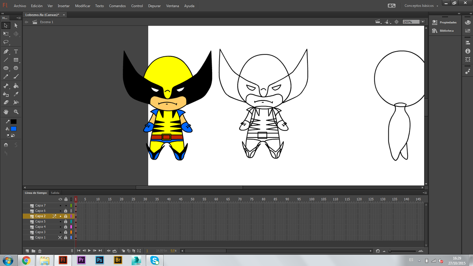Select the Rectangle tool
The image size is (473, 266).
point(16,60)
